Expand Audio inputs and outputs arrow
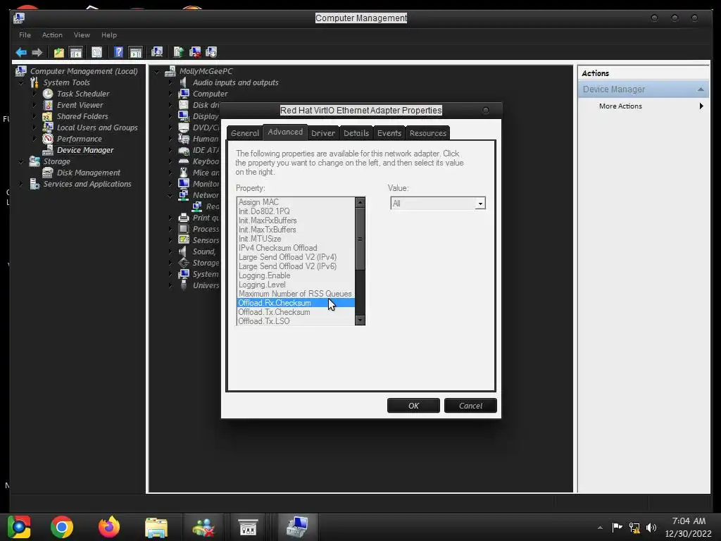Viewport: 721px width, 541px height. tap(170, 83)
